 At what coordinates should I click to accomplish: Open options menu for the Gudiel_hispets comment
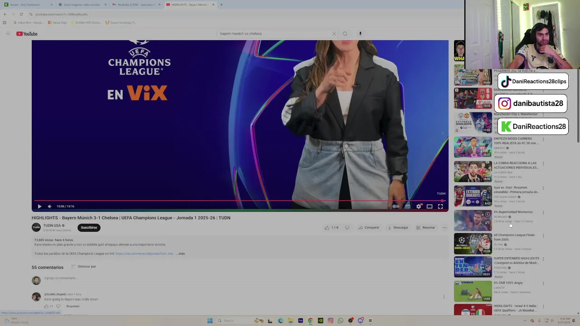tap(444, 297)
